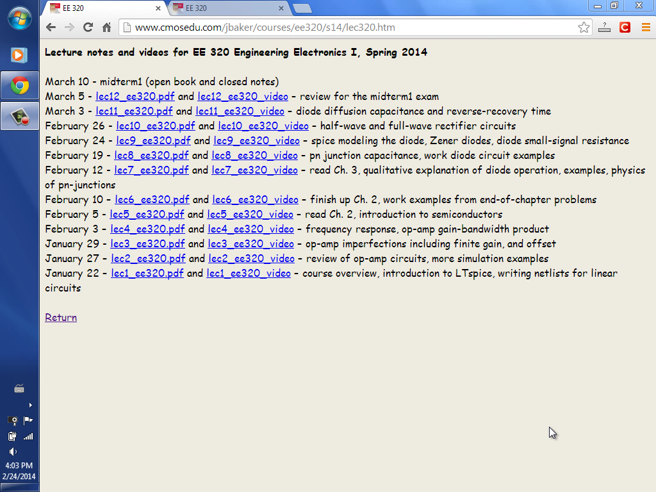The width and height of the screenshot is (656, 492).
Task: Launch Windows Media Player from taskbar
Action: point(19,55)
